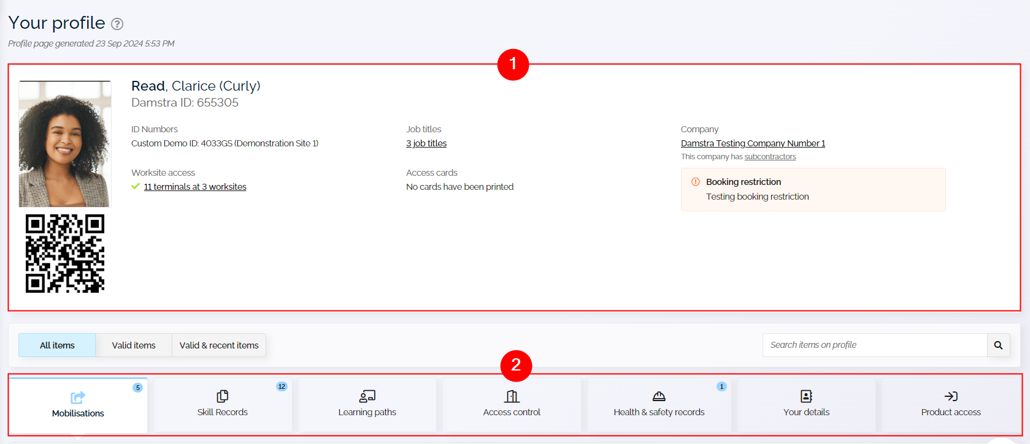Image resolution: width=1030 pixels, height=444 pixels.
Task: Click the profile photo of Clarice Read
Action: 65,145
